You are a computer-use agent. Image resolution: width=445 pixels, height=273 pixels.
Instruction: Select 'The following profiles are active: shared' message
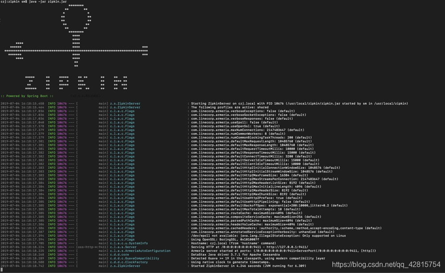(230, 107)
